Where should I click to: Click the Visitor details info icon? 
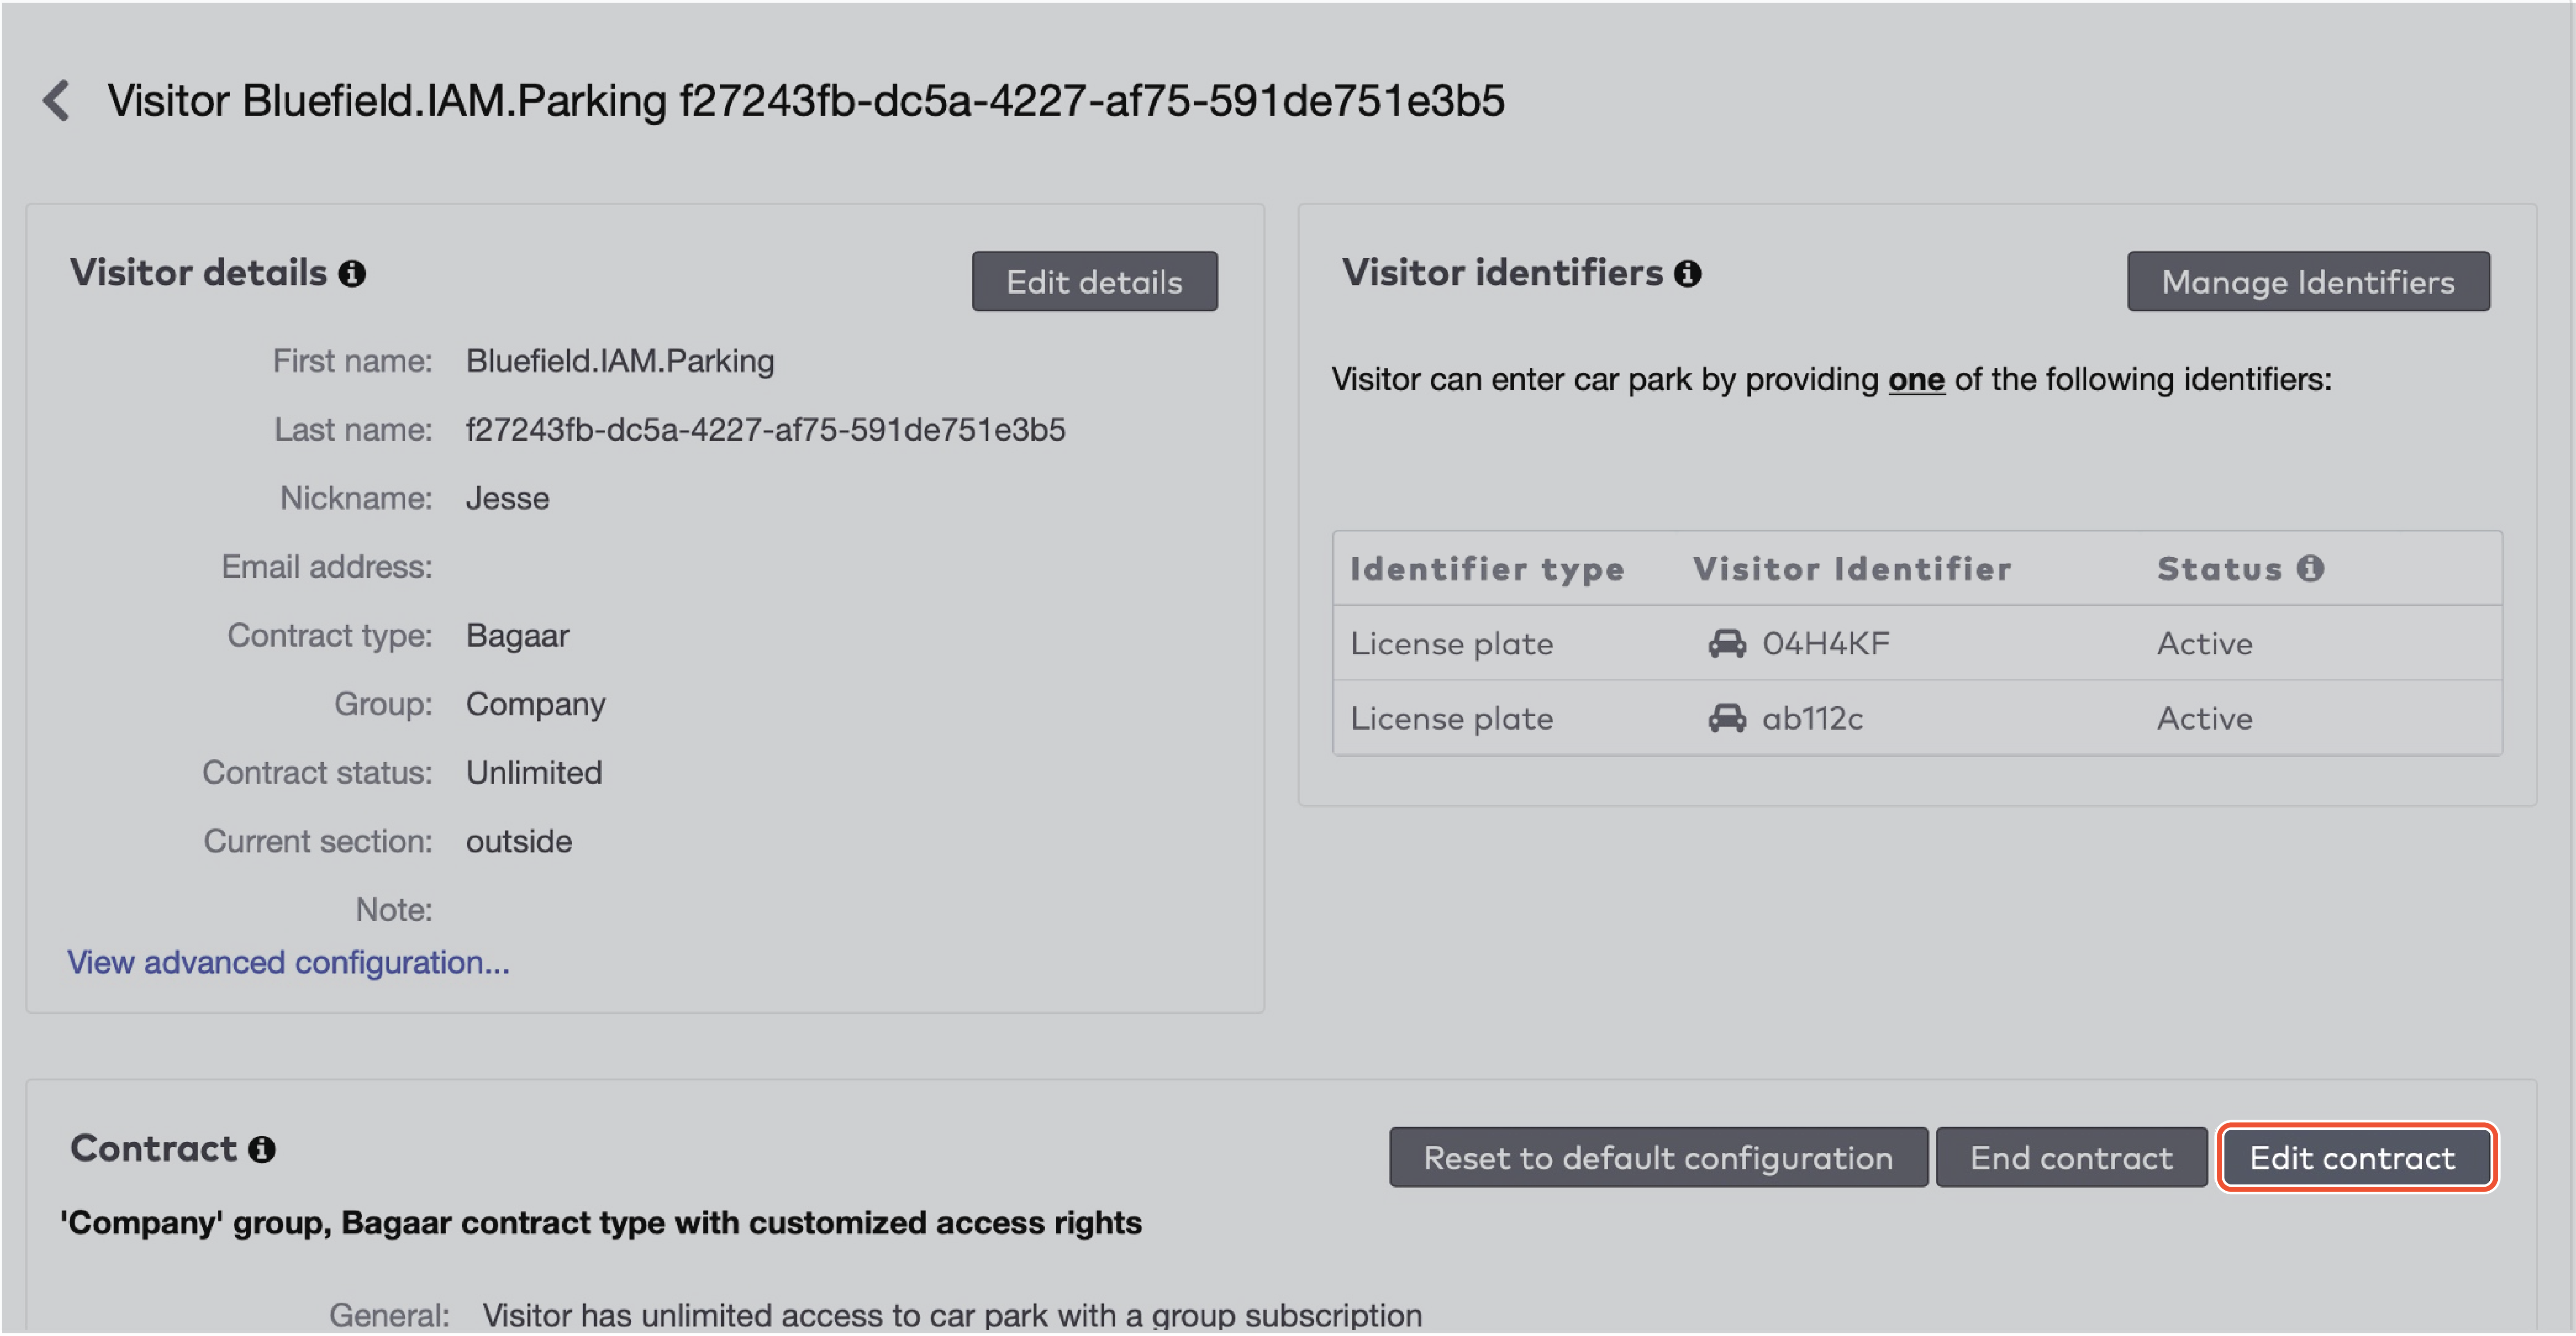(352, 273)
